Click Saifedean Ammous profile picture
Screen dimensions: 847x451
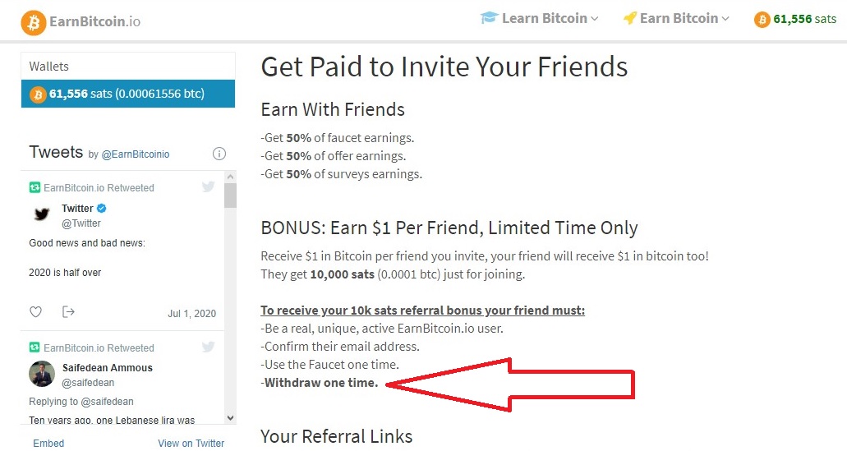[42, 375]
